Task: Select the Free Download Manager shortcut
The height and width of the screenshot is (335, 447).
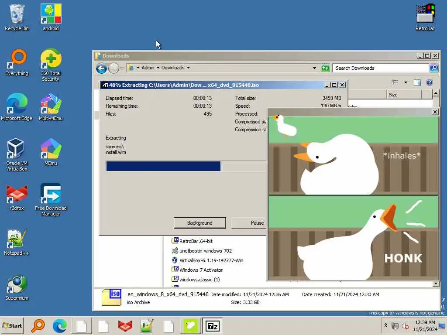Action: 51,200
